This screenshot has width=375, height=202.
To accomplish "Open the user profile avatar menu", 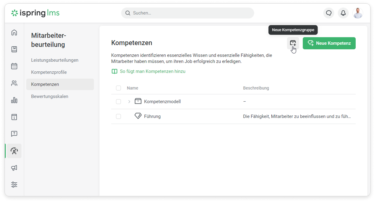I will (x=358, y=13).
